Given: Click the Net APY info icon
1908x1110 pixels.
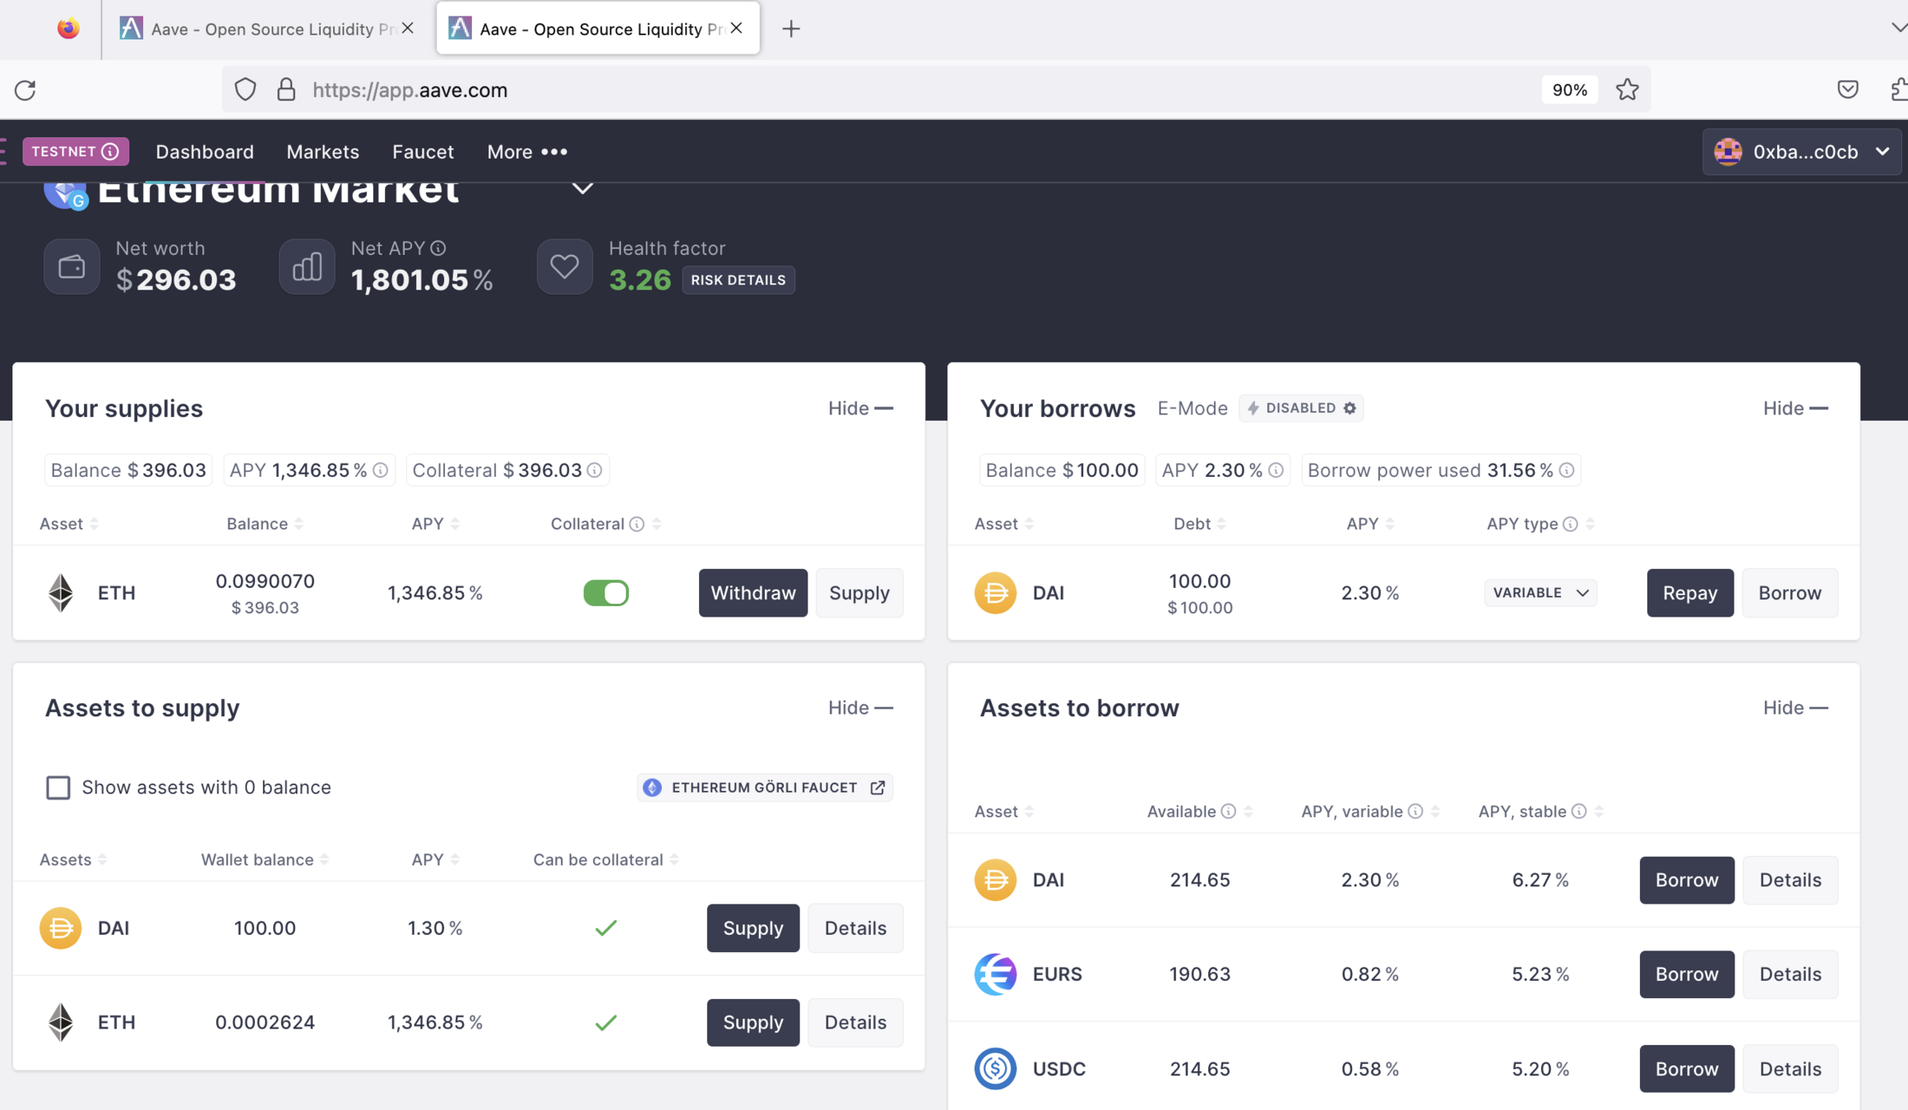Looking at the screenshot, I should click(x=438, y=247).
